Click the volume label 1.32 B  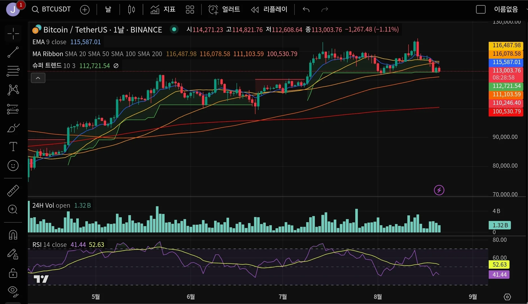500,225
